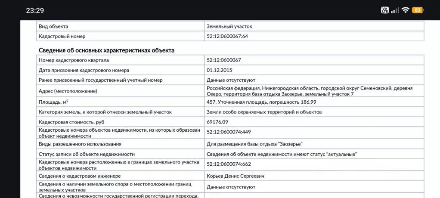Tap the cellular signal strength icon
Image resolution: width=440 pixels, height=198 pixels.
point(395,10)
